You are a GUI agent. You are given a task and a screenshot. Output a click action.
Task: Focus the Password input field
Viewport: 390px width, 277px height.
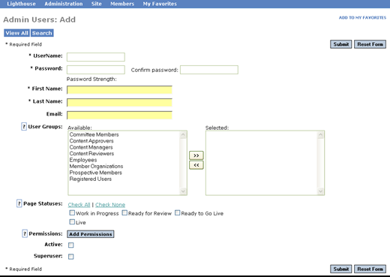click(x=96, y=70)
